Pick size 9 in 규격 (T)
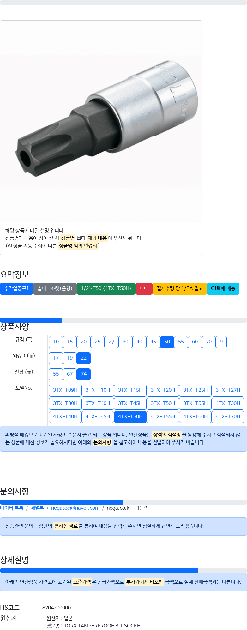The width and height of the screenshot is (247, 630). (x=221, y=342)
